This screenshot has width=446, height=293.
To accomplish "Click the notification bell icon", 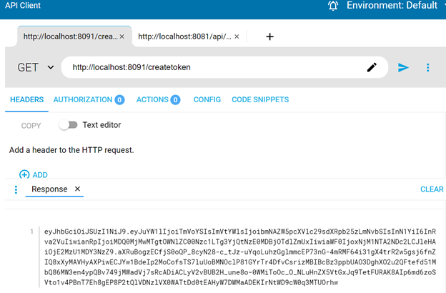I will click(x=333, y=6).
